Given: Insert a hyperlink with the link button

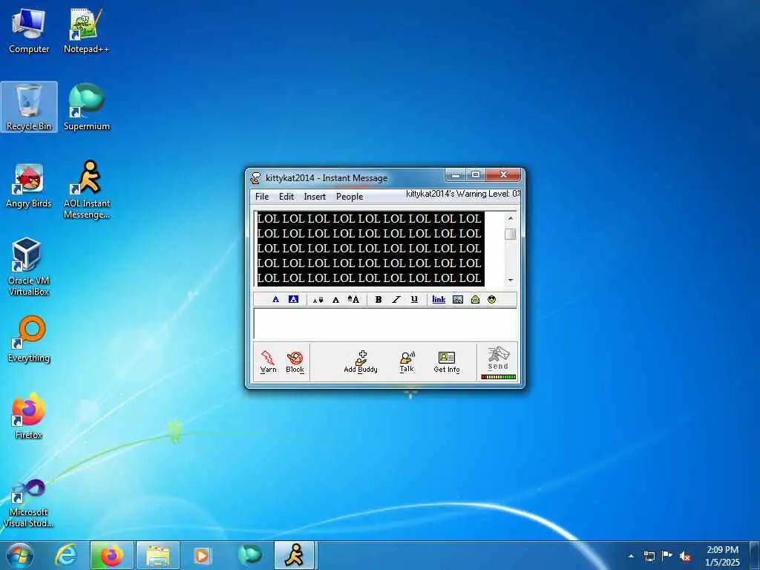Looking at the screenshot, I should (439, 300).
